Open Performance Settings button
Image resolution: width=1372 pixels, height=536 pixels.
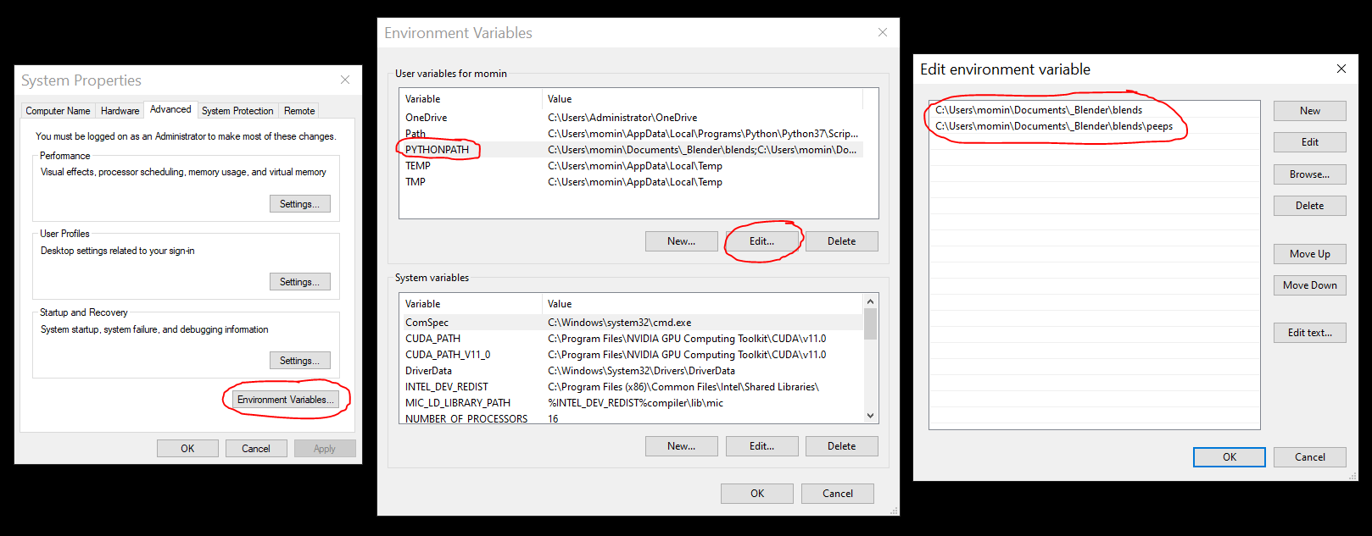pyautogui.click(x=299, y=204)
